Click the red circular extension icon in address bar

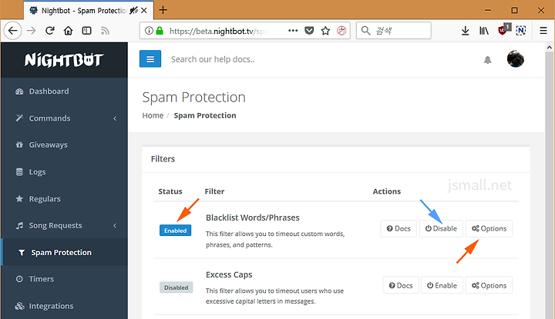[x=341, y=31]
